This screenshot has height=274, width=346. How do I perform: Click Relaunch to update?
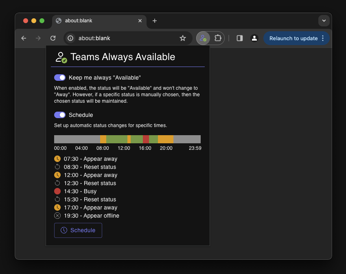click(293, 38)
